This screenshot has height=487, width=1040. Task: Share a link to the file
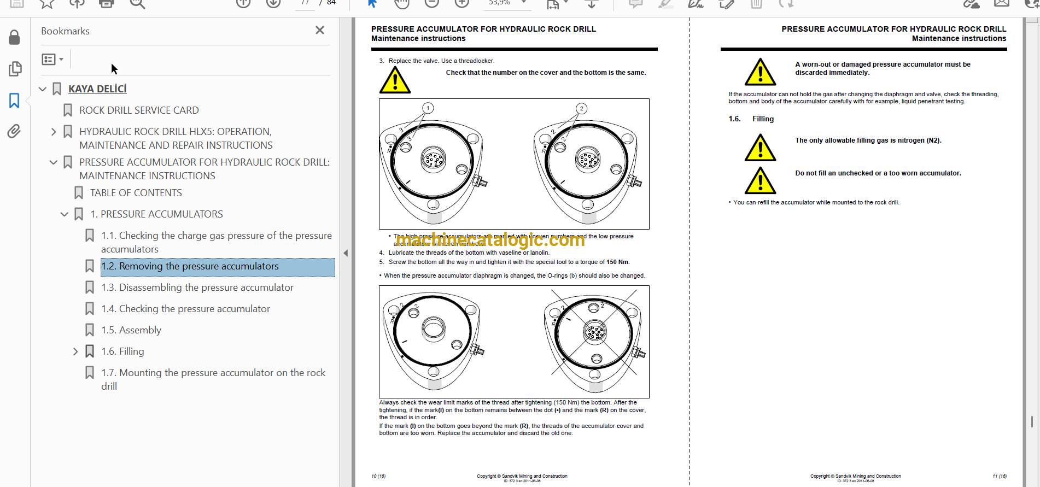971,3
